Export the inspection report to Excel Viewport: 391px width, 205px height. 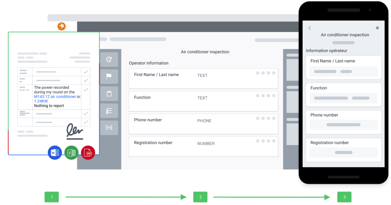(71, 153)
